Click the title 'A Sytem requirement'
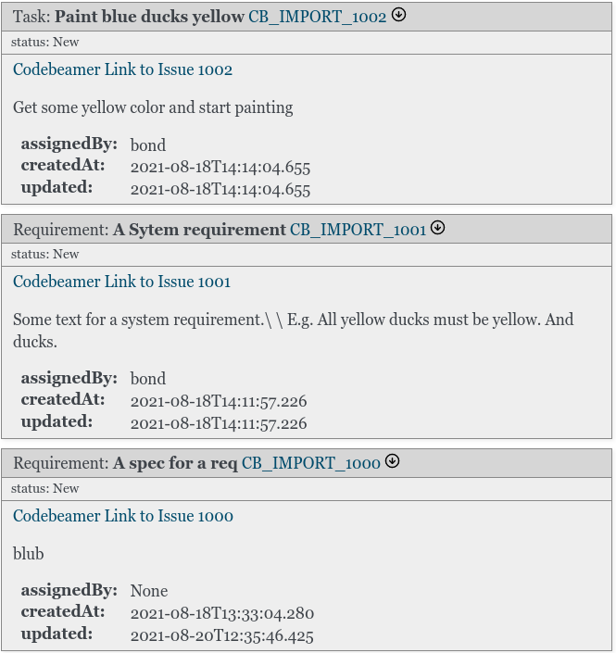Viewport: 616px width, 653px height. click(199, 230)
